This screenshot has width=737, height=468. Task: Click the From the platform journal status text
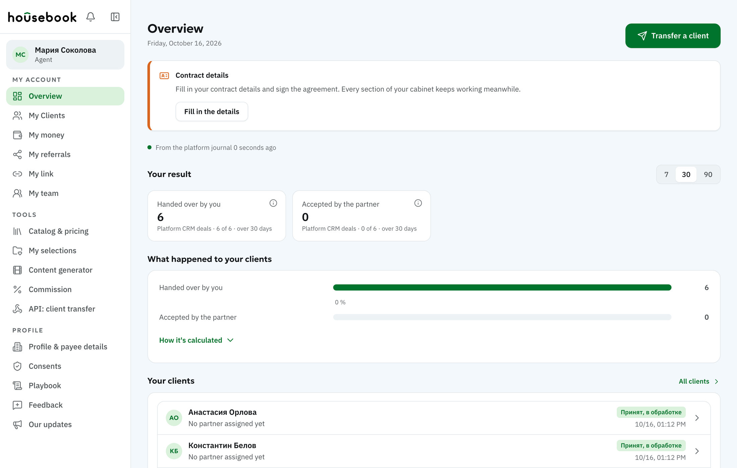click(x=216, y=148)
